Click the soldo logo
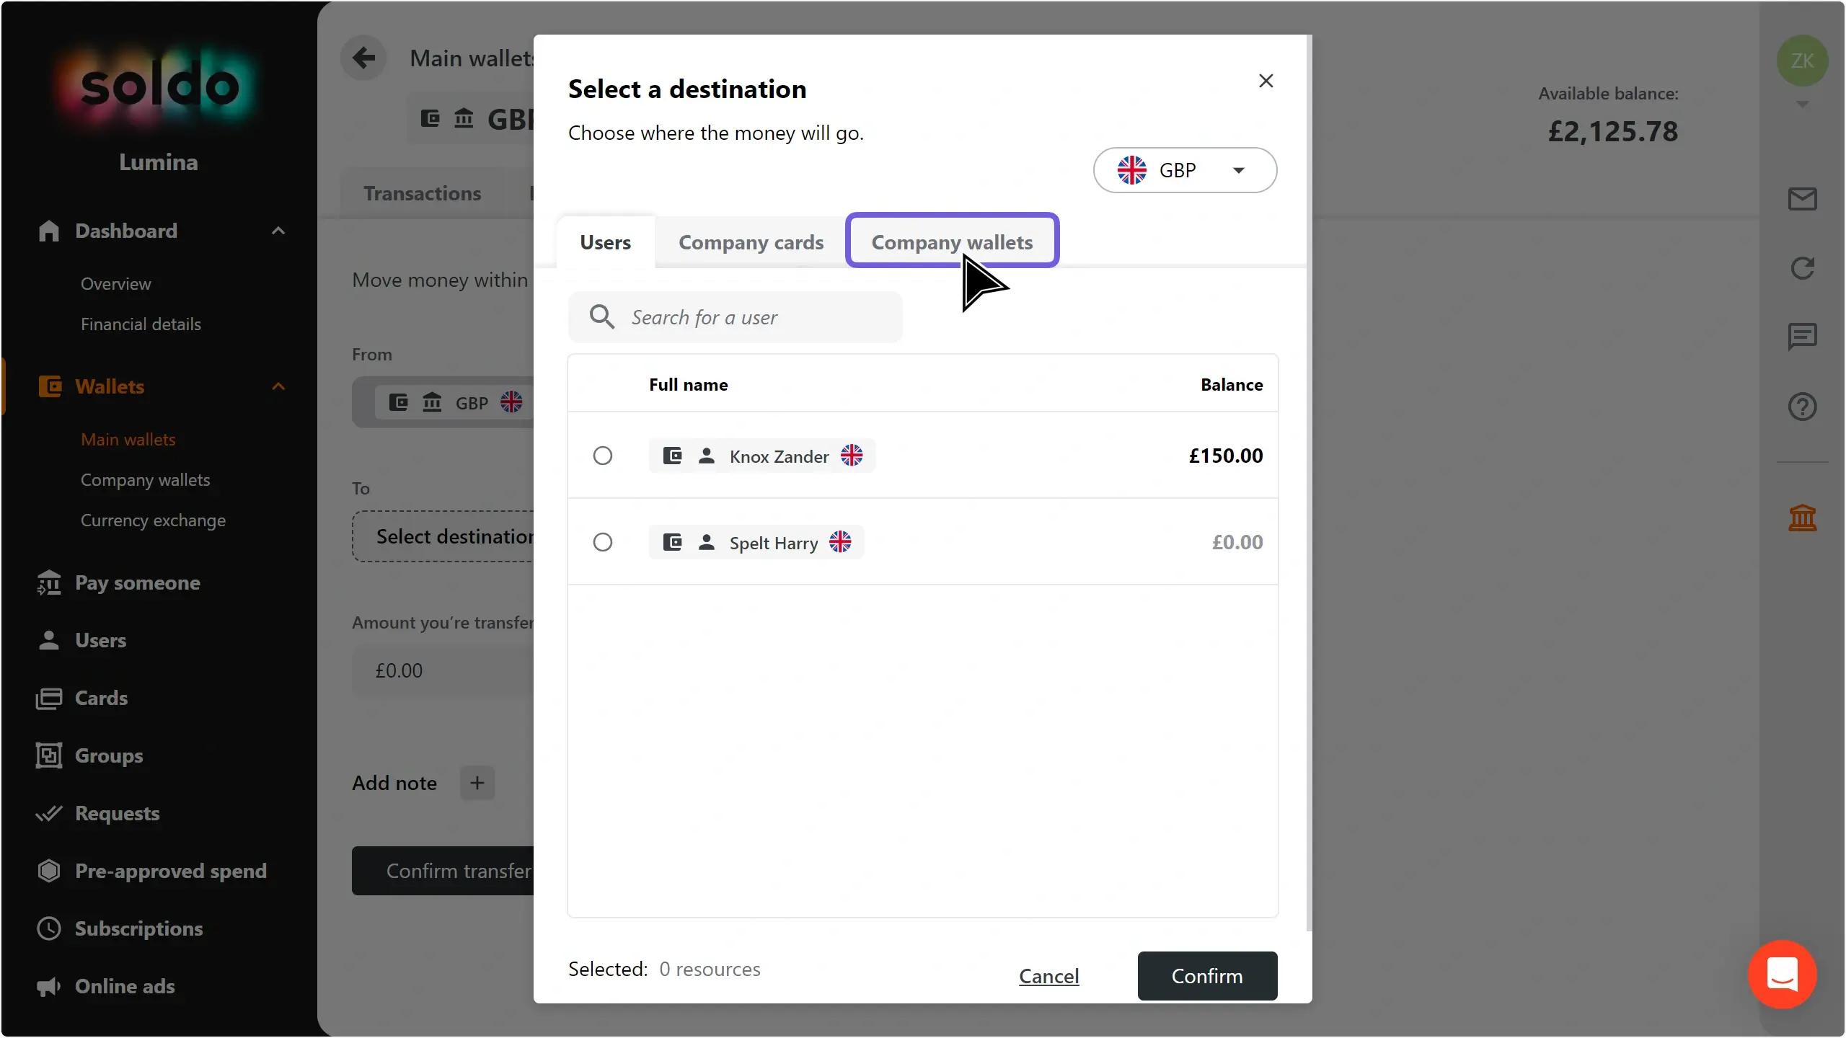1846x1038 pixels. coord(159,86)
